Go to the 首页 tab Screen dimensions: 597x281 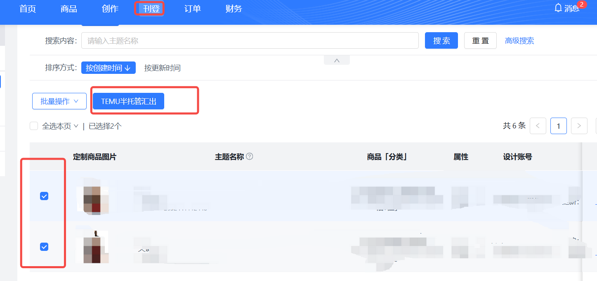pos(27,8)
